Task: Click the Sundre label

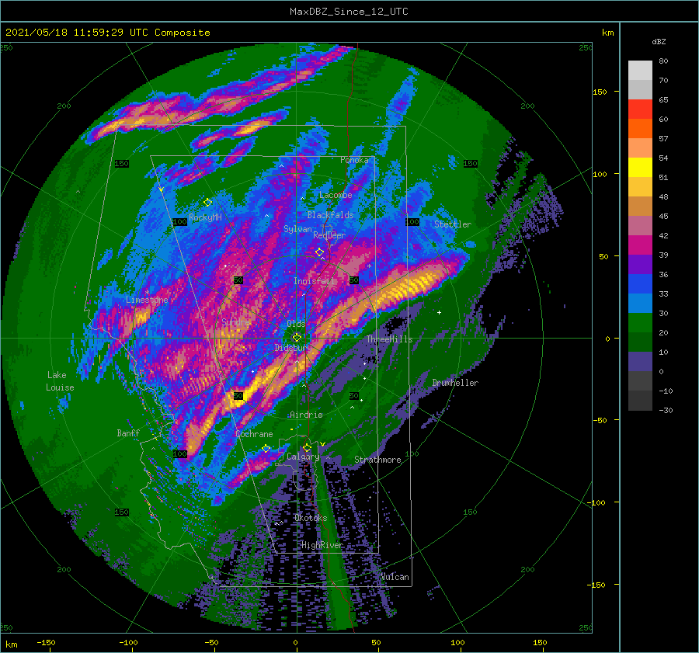Action: pyautogui.click(x=236, y=321)
